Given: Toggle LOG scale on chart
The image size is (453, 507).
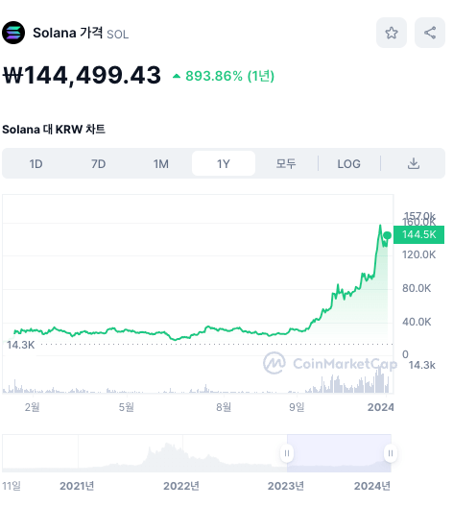Looking at the screenshot, I should point(348,164).
